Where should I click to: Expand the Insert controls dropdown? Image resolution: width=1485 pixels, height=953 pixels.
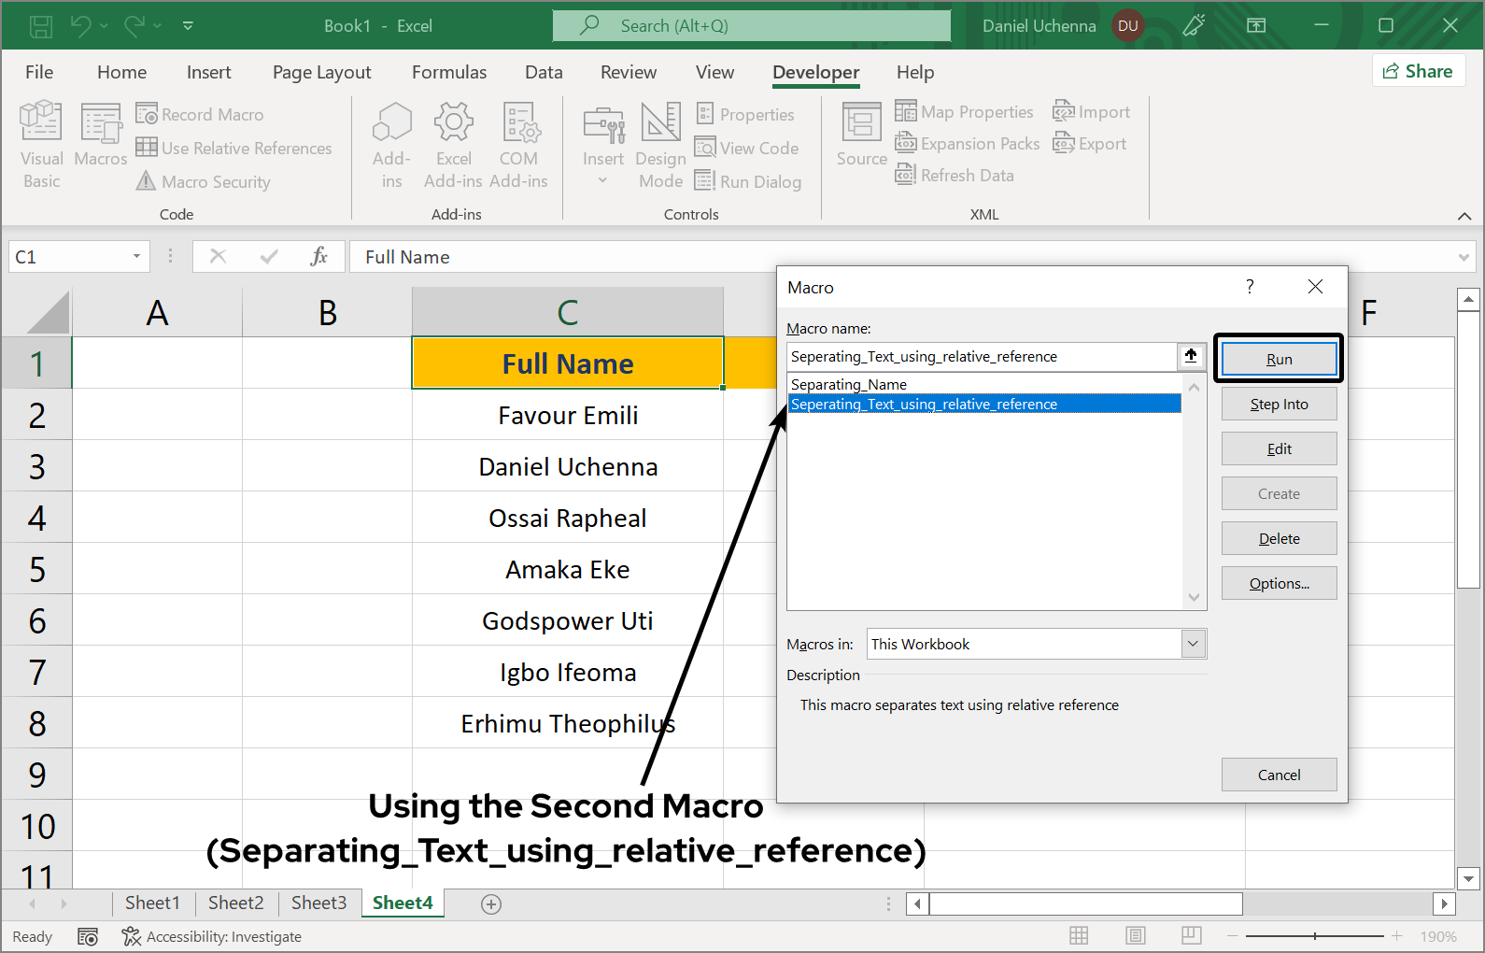coord(603,180)
